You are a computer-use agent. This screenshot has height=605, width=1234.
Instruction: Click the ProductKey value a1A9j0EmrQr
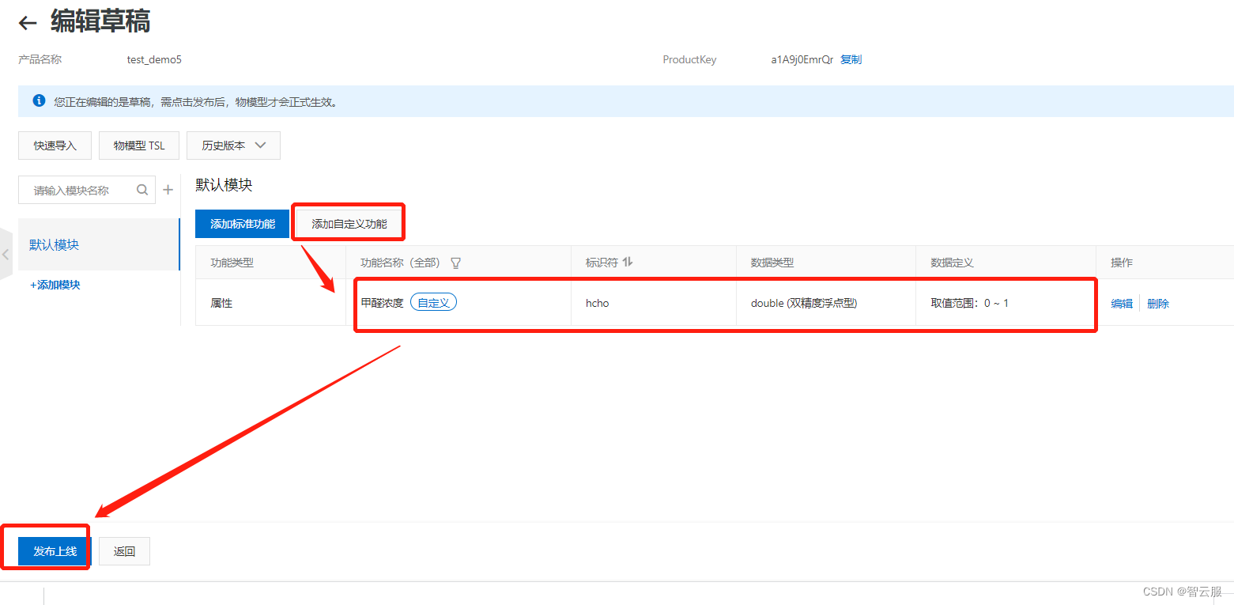coord(802,59)
